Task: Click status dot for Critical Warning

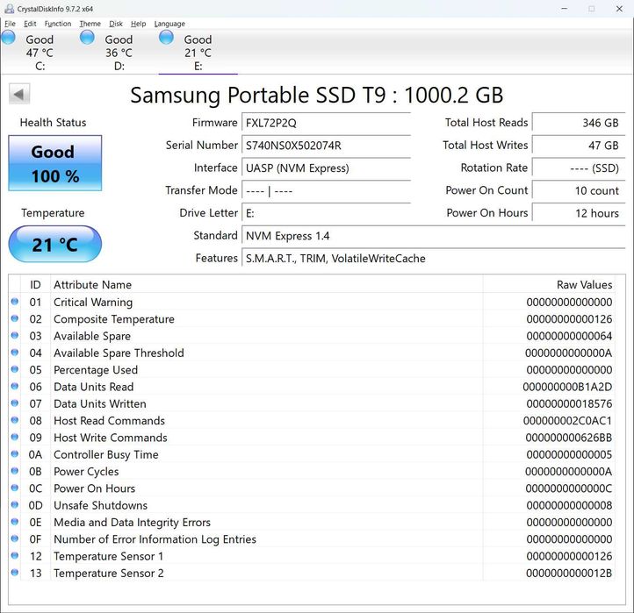Action: [x=15, y=302]
